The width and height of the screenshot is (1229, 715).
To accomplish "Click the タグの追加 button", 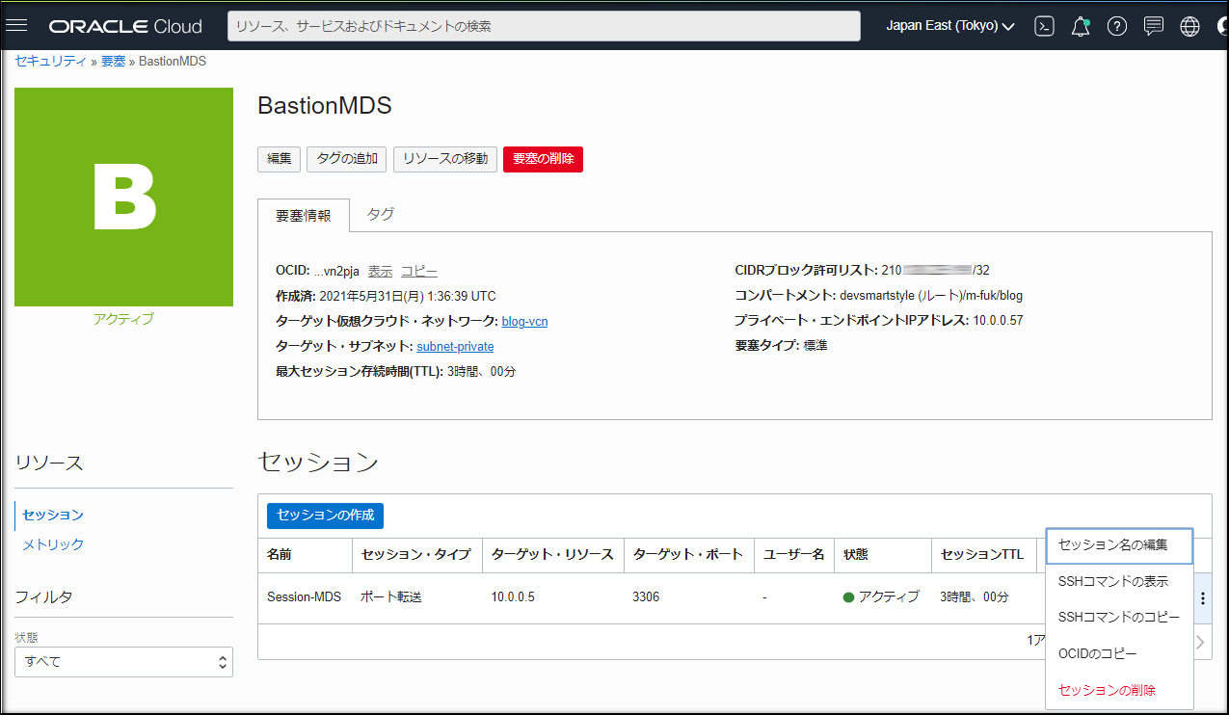I will click(347, 159).
